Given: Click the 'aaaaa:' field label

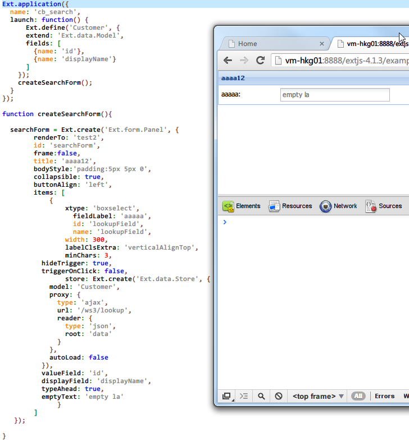Looking at the screenshot, I should click(231, 94).
